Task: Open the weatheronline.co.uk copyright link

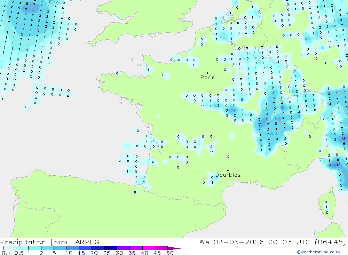Action: [319, 252]
